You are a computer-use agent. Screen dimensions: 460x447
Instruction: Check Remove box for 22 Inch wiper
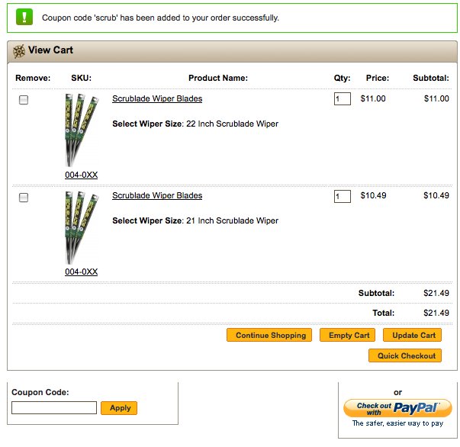(24, 100)
